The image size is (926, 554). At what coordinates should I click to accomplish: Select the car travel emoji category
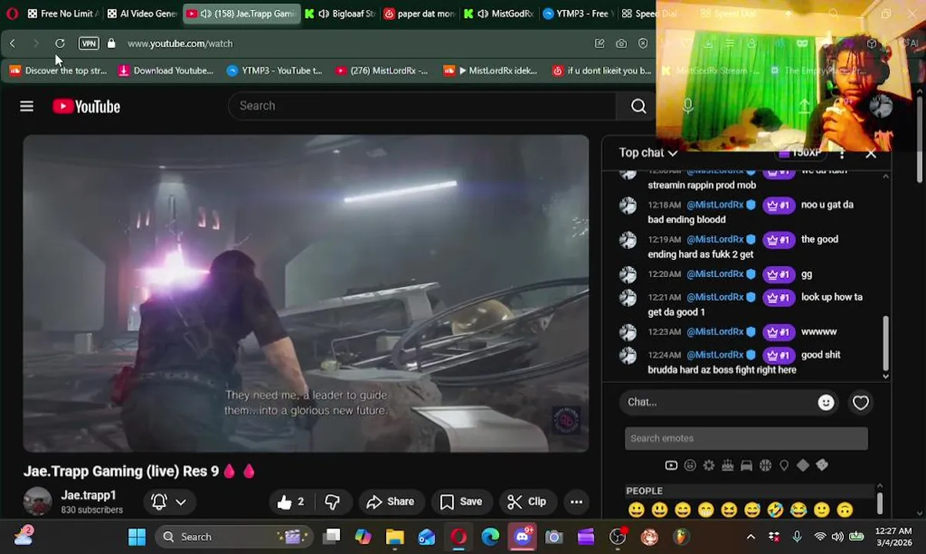(746, 466)
